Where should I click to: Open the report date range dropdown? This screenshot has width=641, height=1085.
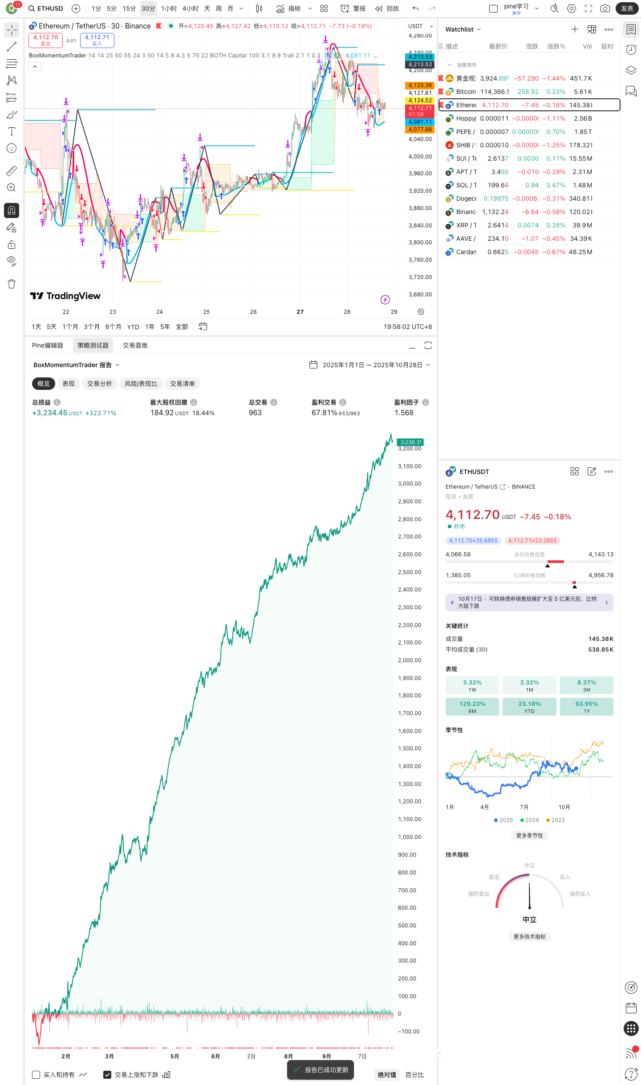[x=370, y=365]
